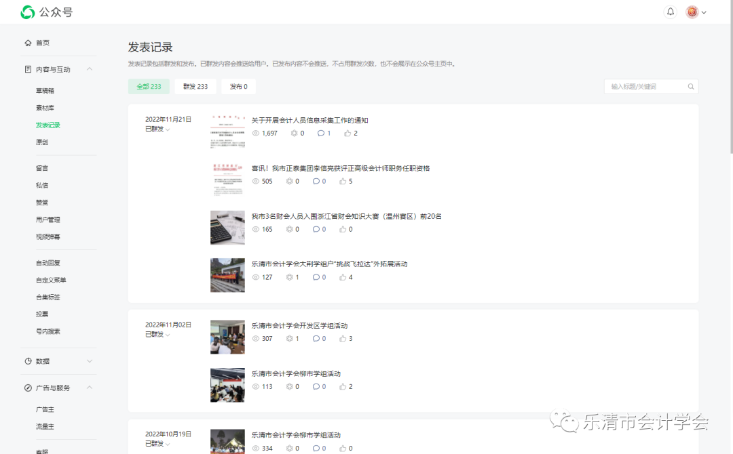Screen dimensions: 733x454
Task: Open 自定义菜单 custom menu editor
Action: [x=50, y=279]
